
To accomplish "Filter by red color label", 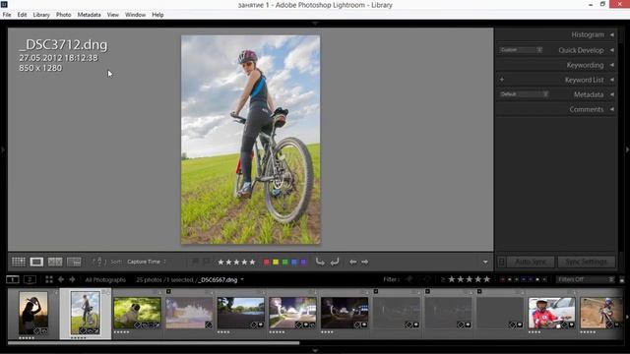I will [502, 279].
